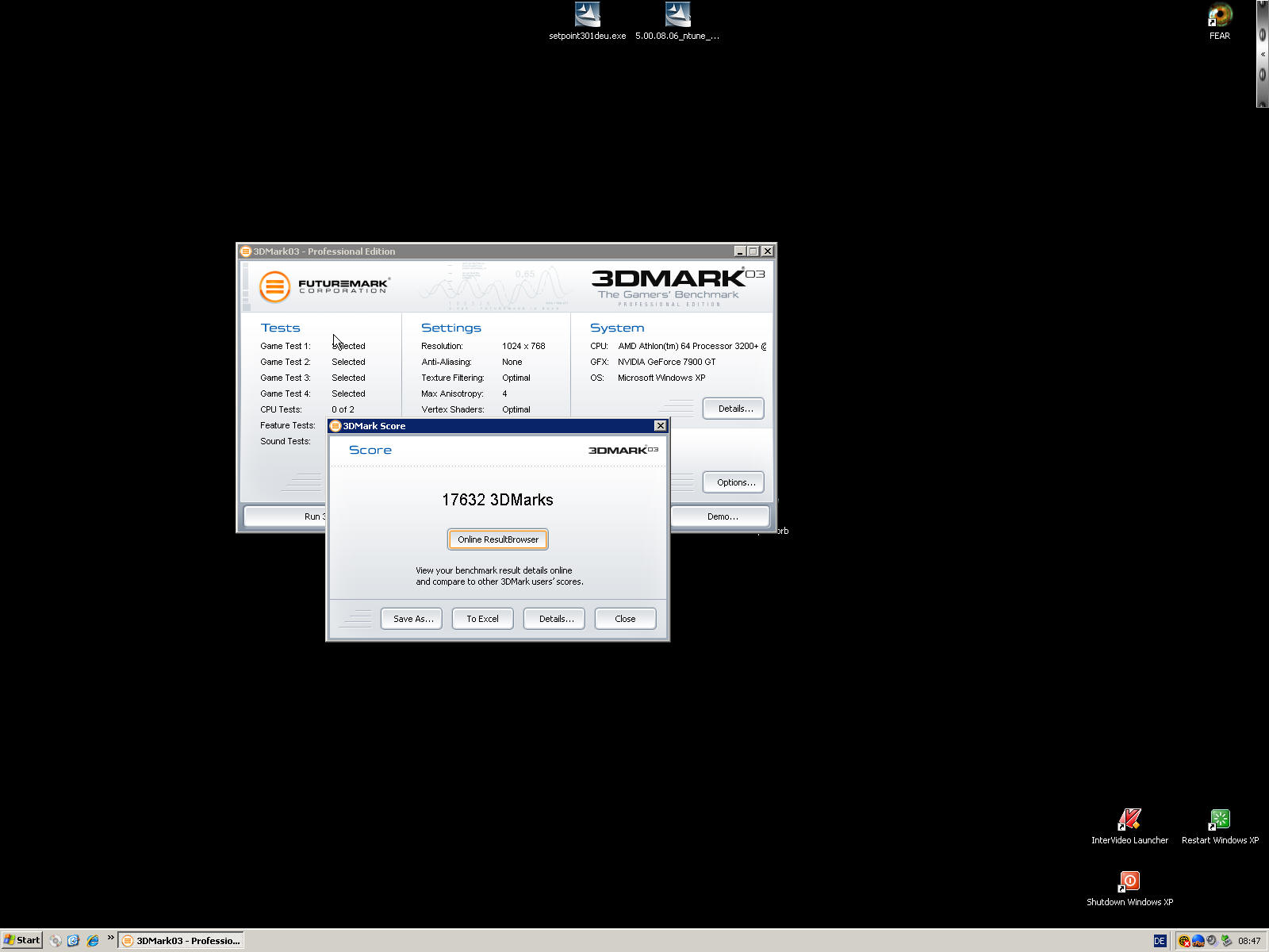Screen dimensions: 1269x952
Task: Open the setpoint301deu.exe desktop icon
Action: pyautogui.click(x=588, y=21)
